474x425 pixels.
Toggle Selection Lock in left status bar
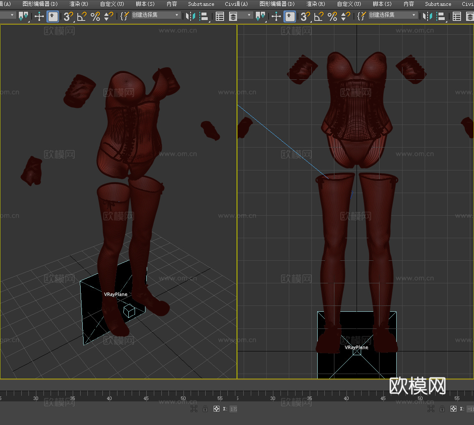(x=205, y=409)
